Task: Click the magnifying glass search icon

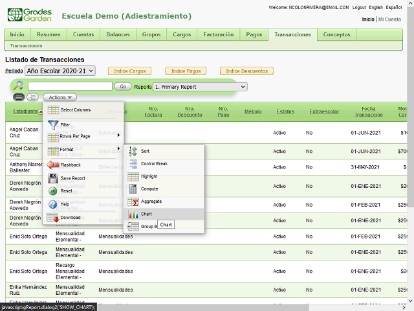Action: (x=19, y=86)
